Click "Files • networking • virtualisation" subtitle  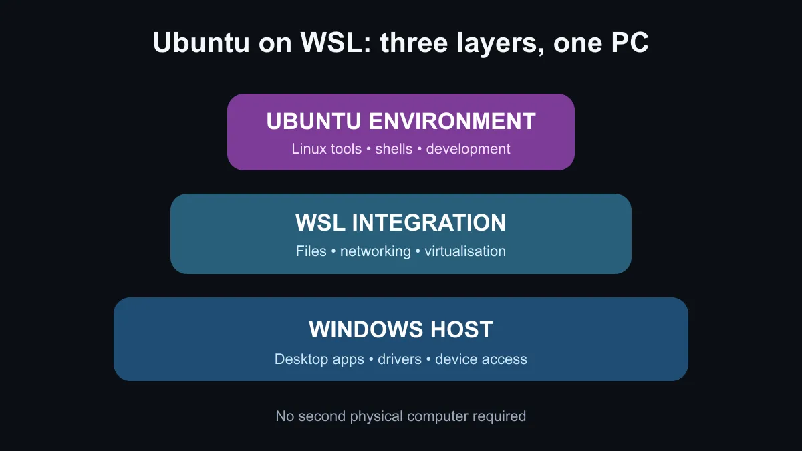401,251
